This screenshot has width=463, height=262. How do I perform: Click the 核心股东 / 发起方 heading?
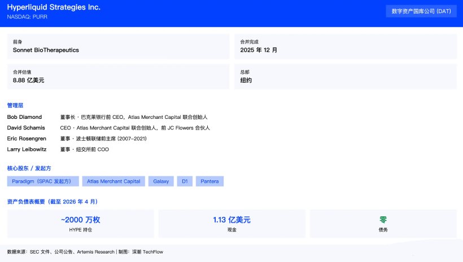[29, 168]
